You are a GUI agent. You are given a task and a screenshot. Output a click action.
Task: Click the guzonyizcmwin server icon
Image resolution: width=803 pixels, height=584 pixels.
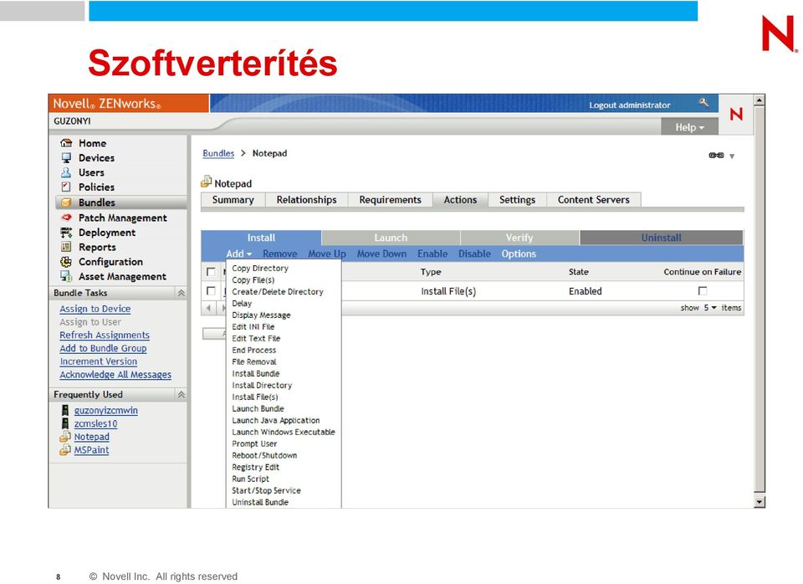65,410
